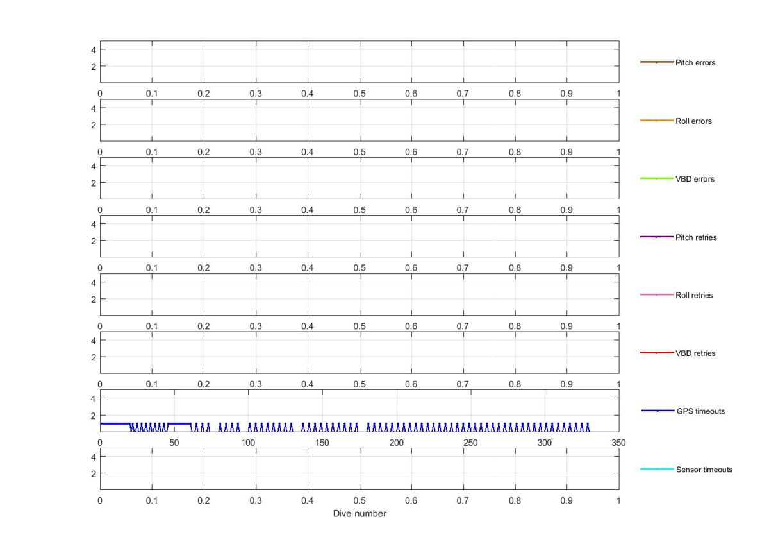Select the VBD errors legend label
The image size is (769, 551).
click(695, 179)
